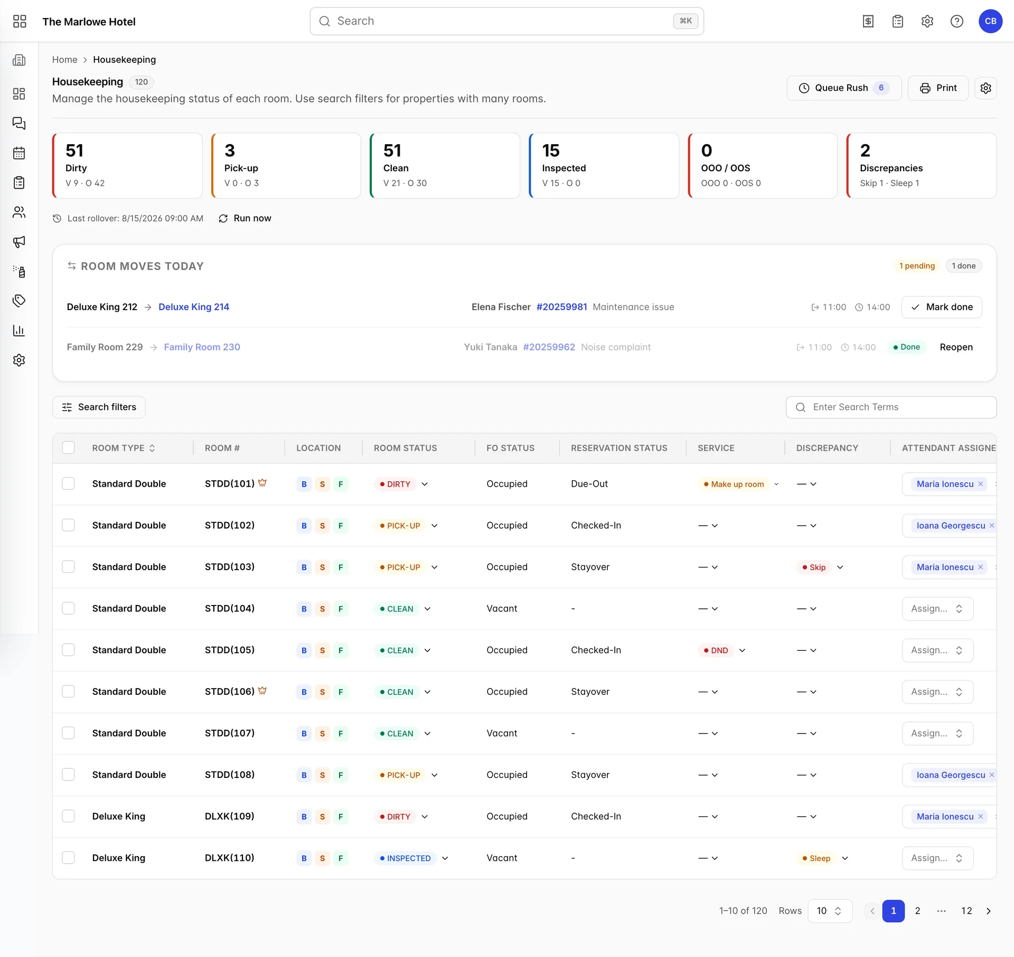This screenshot has height=957, width=1014.
Task: Mark Elena Fischer's room move done
Action: [942, 307]
